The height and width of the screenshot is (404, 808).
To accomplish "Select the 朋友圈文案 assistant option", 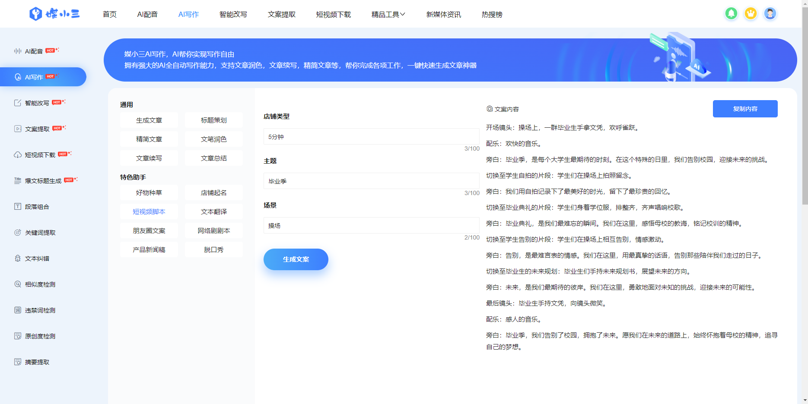I will click(149, 231).
